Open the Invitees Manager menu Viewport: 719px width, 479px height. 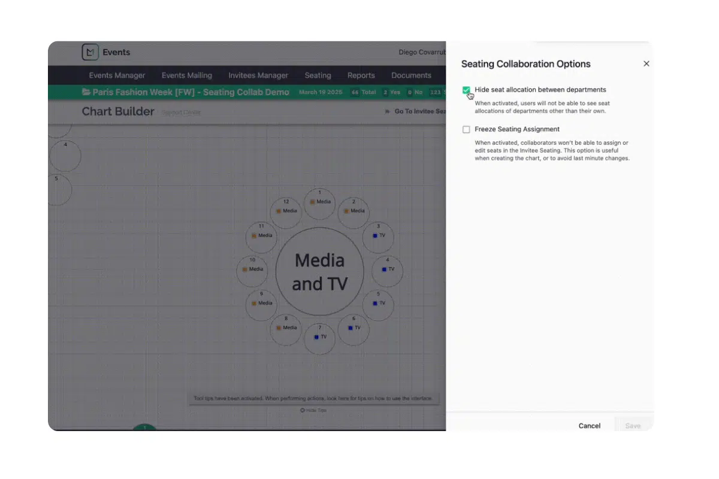[258, 75]
